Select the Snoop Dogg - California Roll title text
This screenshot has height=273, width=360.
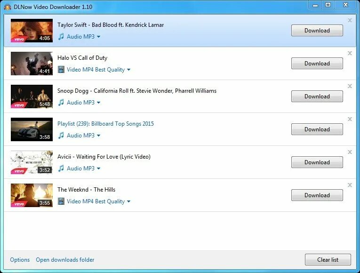pyautogui.click(x=137, y=91)
